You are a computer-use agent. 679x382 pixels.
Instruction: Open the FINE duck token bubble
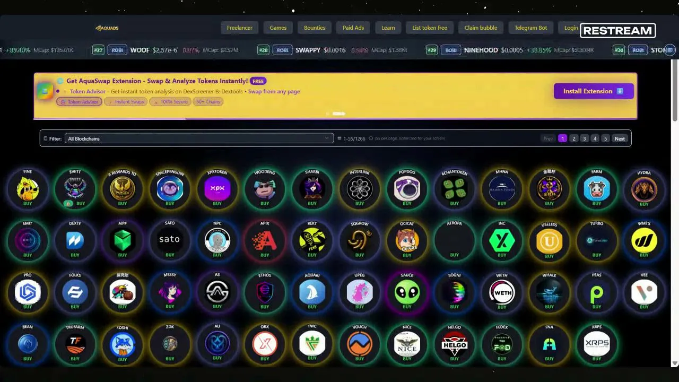[x=28, y=189]
